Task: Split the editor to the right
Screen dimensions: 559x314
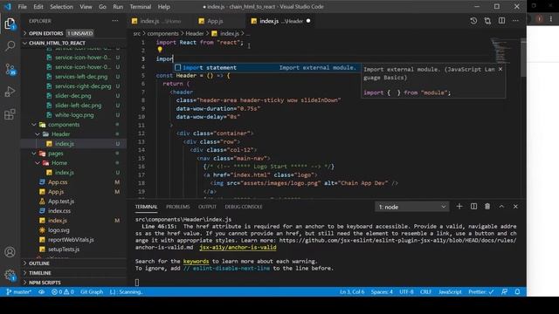Action: point(501,21)
